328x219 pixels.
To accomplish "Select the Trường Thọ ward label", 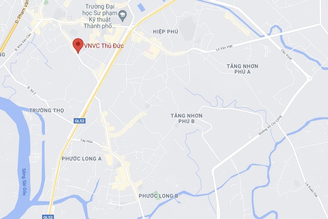I will 46,110.
